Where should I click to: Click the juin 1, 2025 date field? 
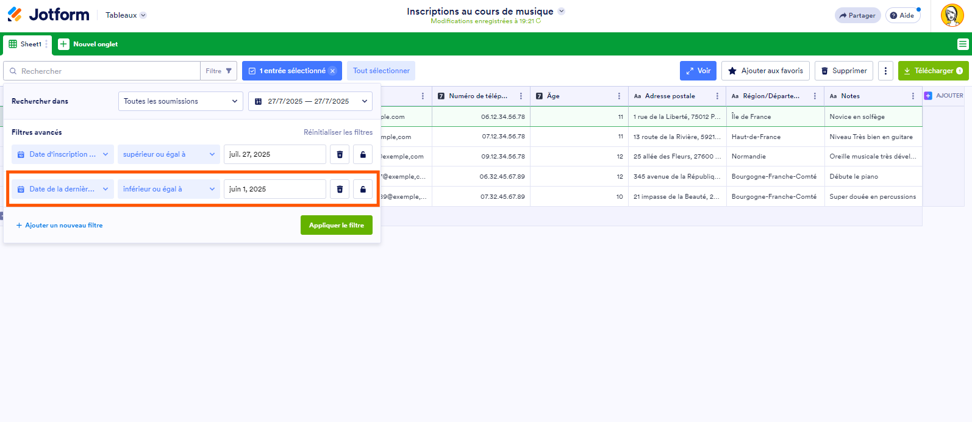click(x=275, y=189)
